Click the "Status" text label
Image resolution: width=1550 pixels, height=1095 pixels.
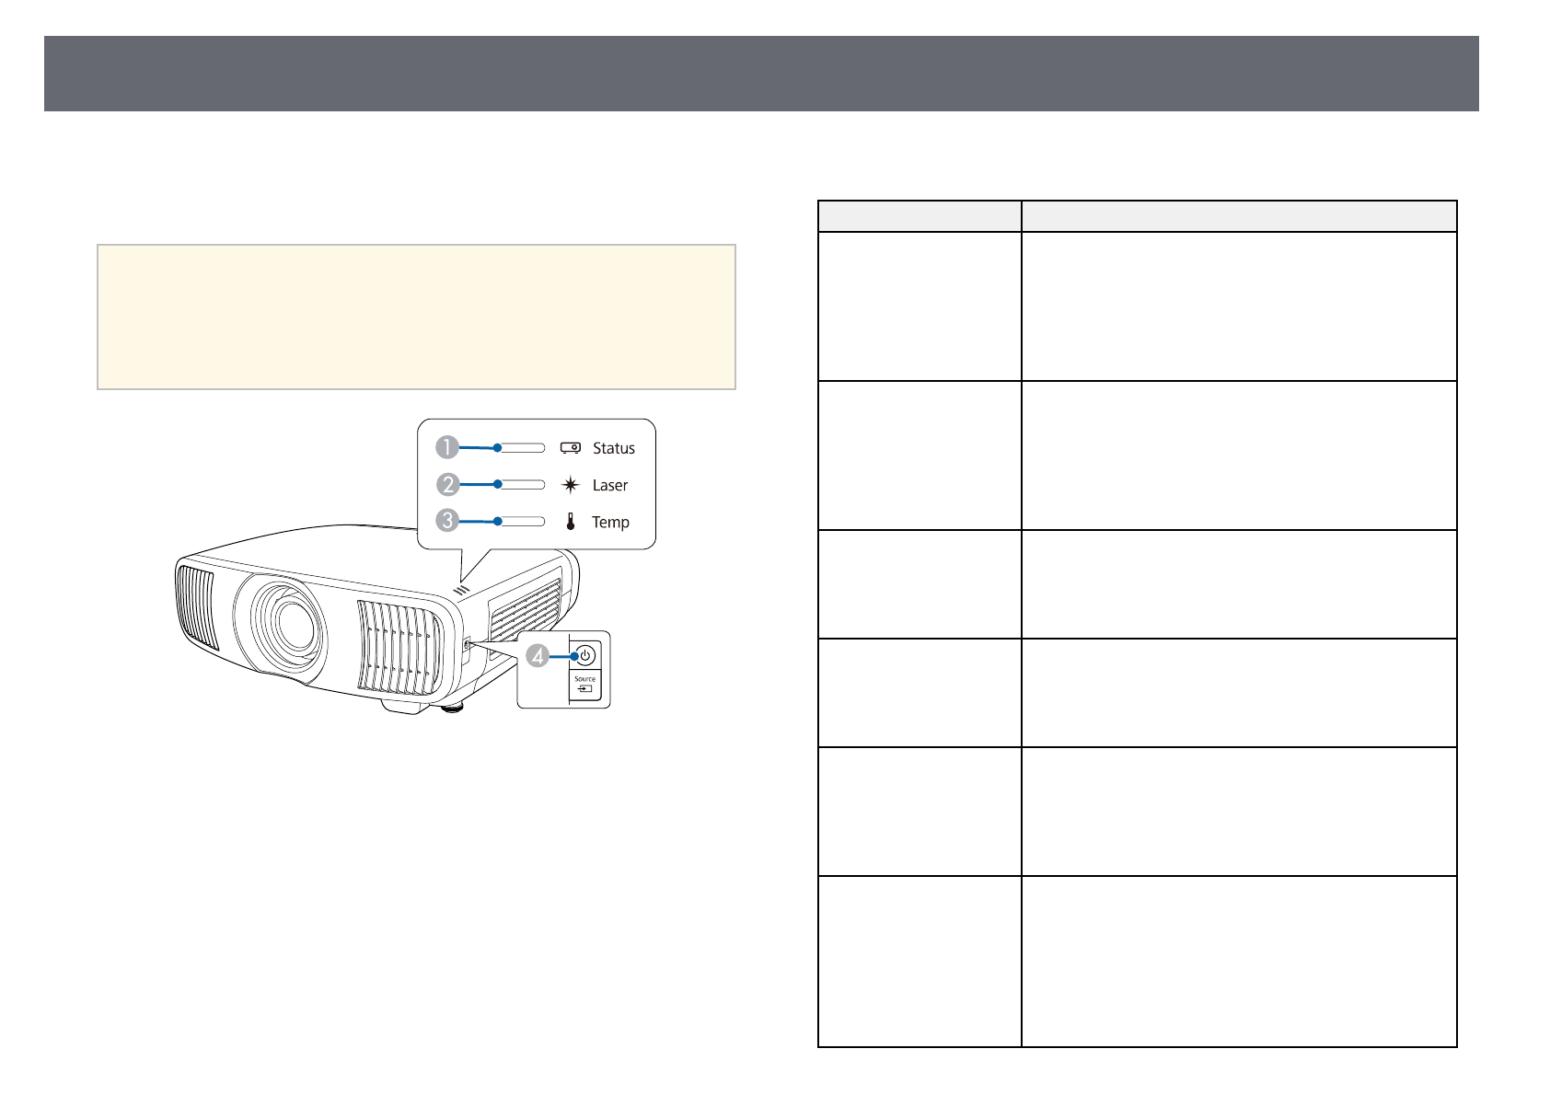click(x=613, y=448)
